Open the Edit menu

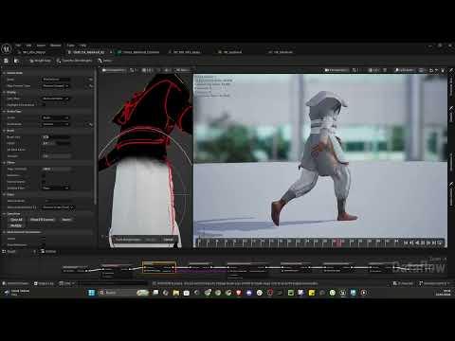(28, 45)
